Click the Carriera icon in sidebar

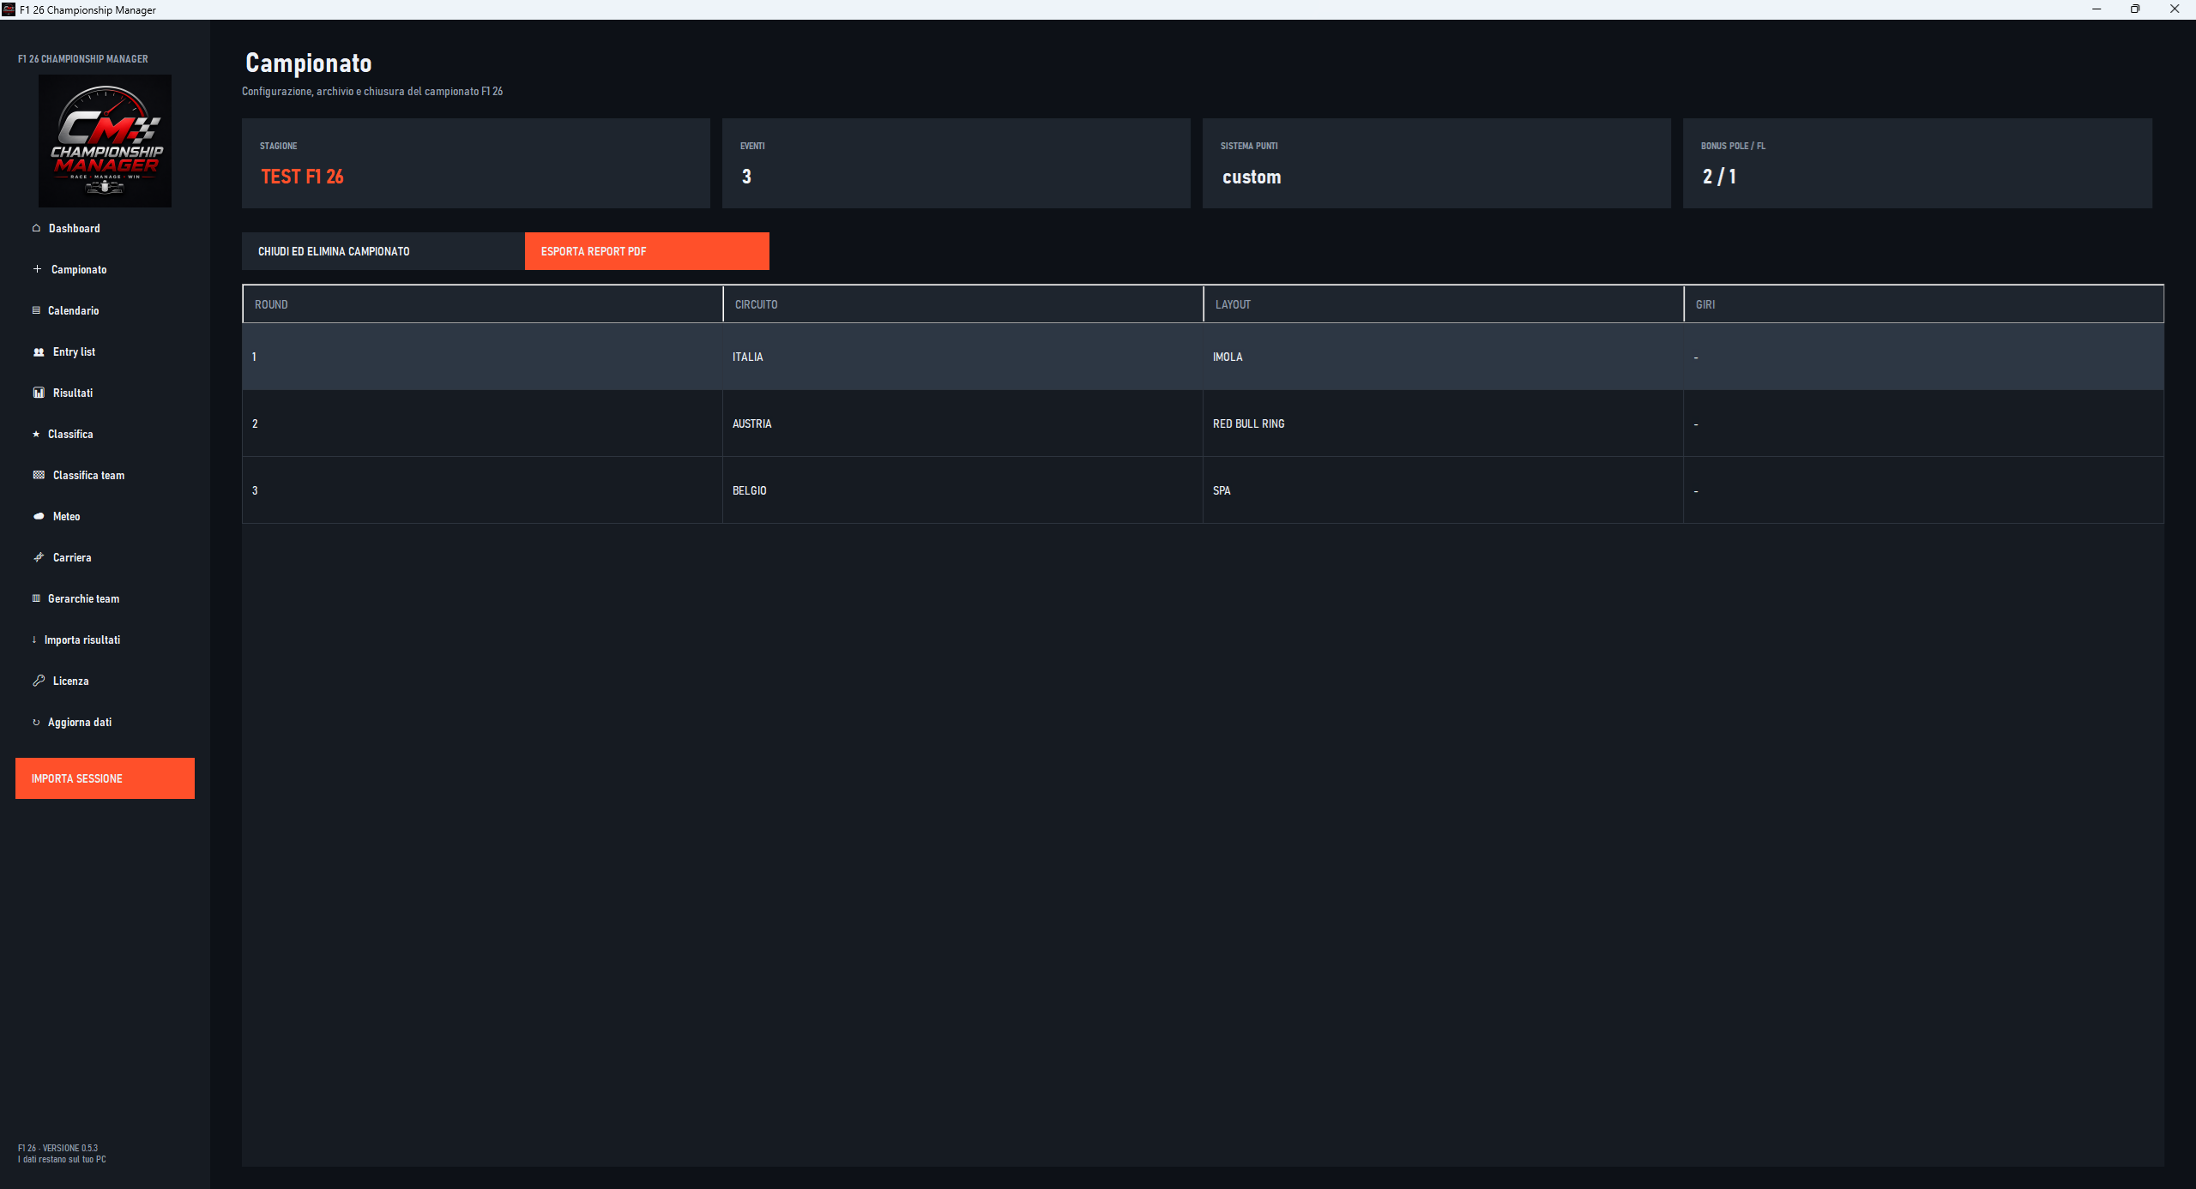click(x=39, y=557)
